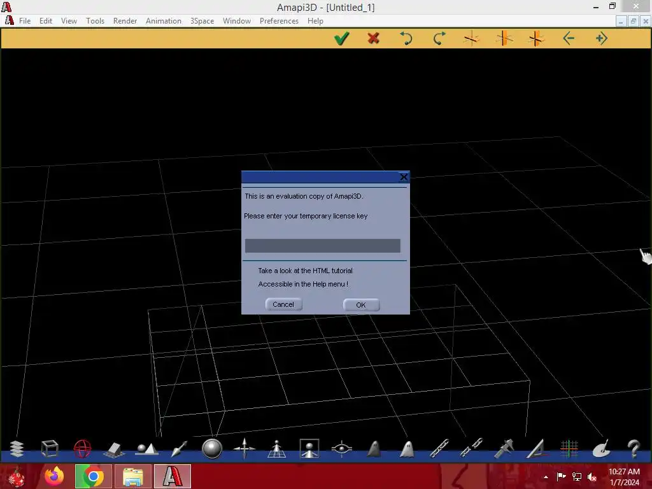Open the Window menu
Viewport: 652px width, 489px height.
click(x=237, y=21)
